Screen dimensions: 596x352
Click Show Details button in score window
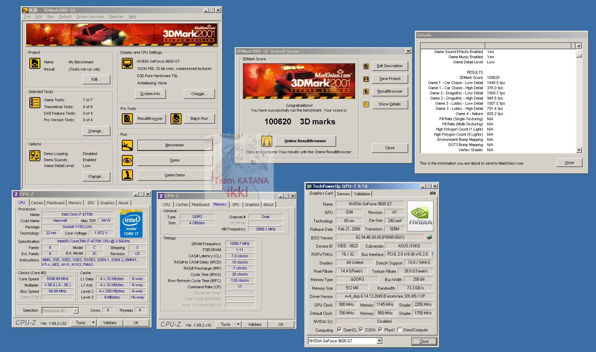(x=390, y=104)
